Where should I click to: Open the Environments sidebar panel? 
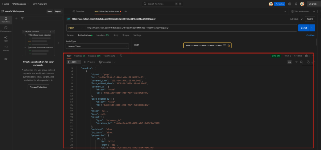point(6,29)
